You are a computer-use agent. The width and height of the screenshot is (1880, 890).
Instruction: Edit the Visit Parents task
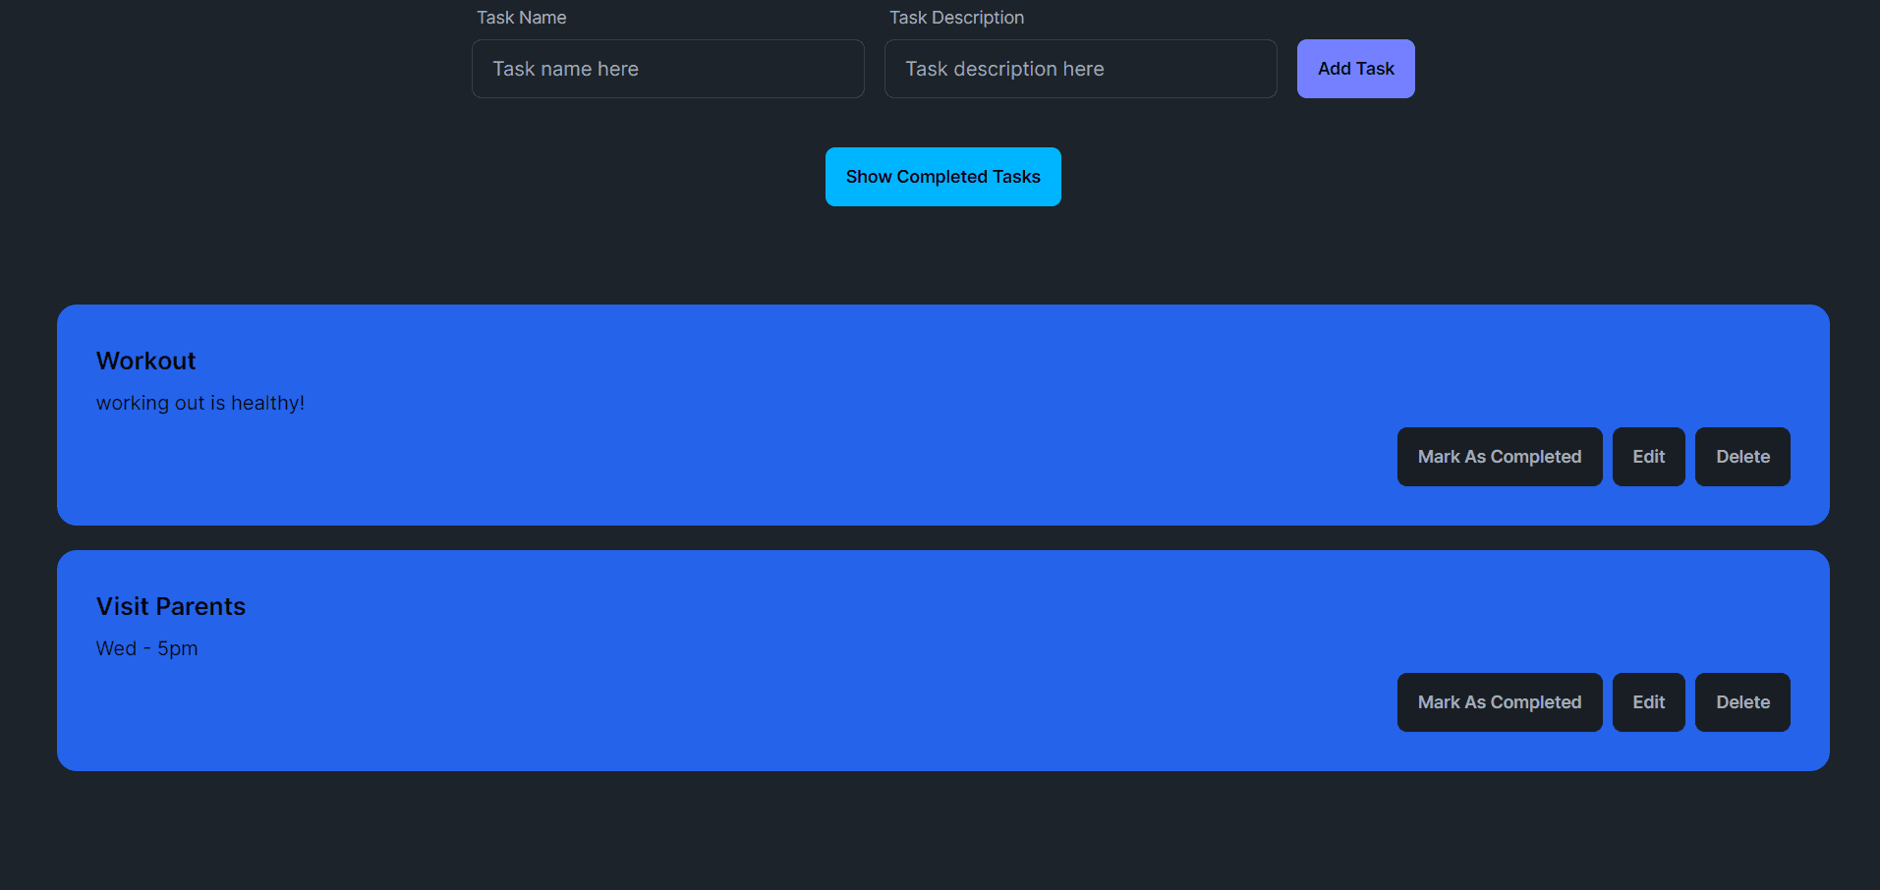pyautogui.click(x=1648, y=702)
